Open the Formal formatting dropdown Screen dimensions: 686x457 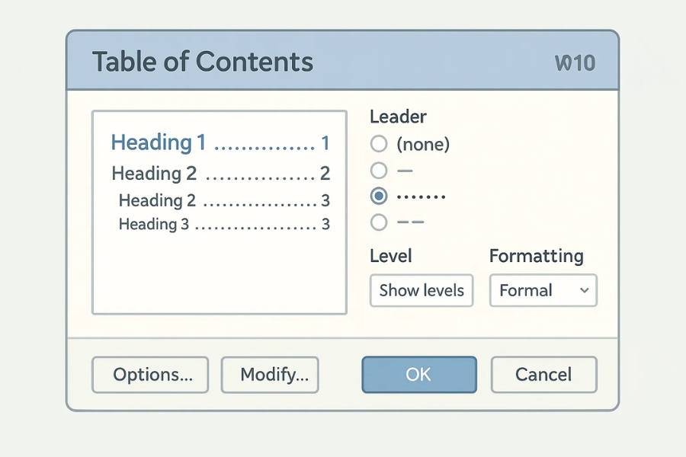click(x=543, y=290)
